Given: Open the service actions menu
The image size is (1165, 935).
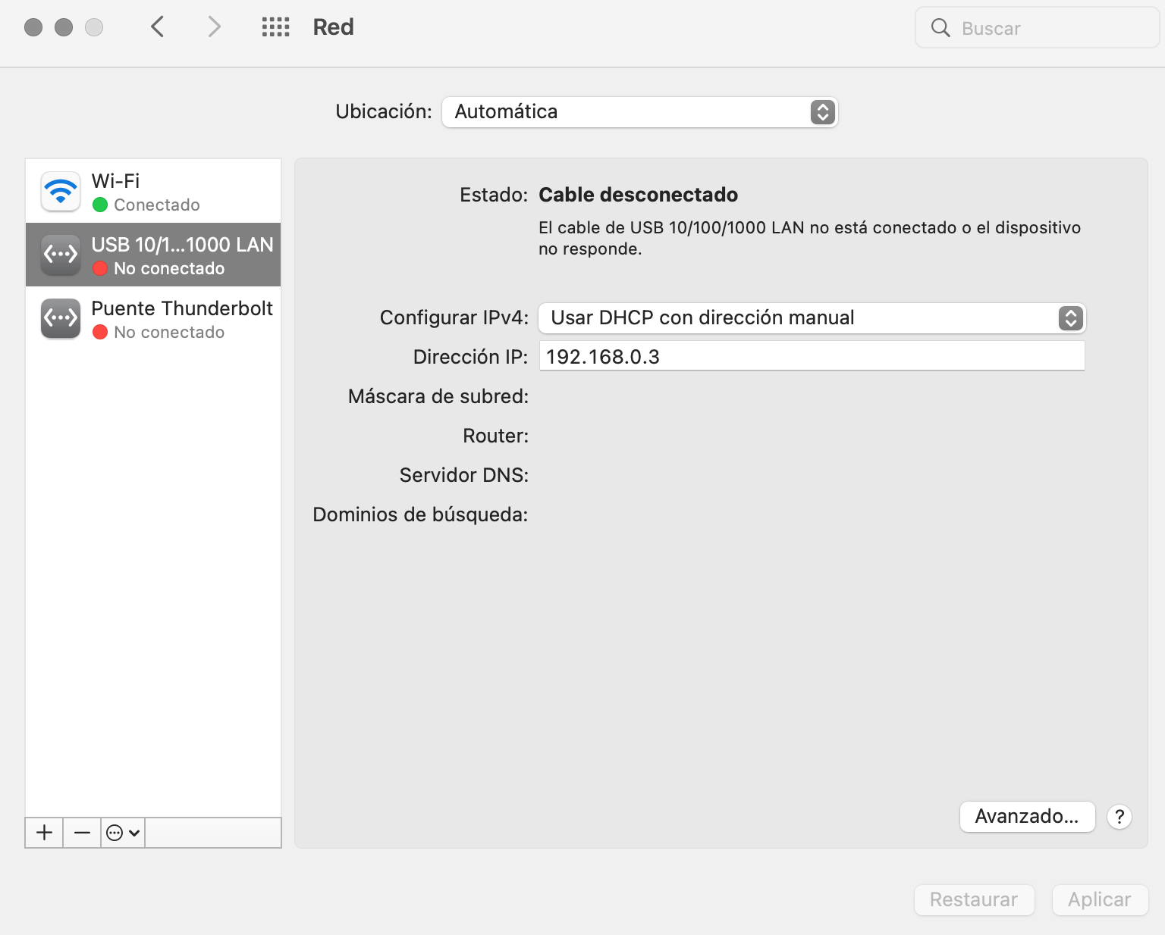Looking at the screenshot, I should coord(123,833).
